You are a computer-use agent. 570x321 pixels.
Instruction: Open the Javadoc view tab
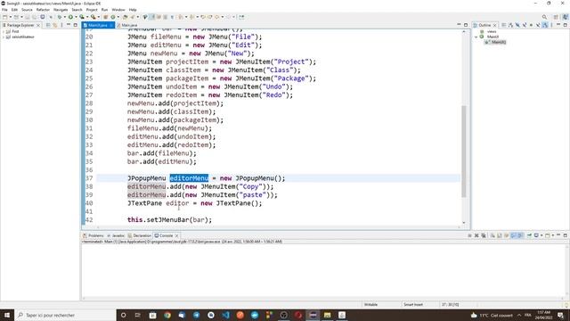(x=116, y=235)
